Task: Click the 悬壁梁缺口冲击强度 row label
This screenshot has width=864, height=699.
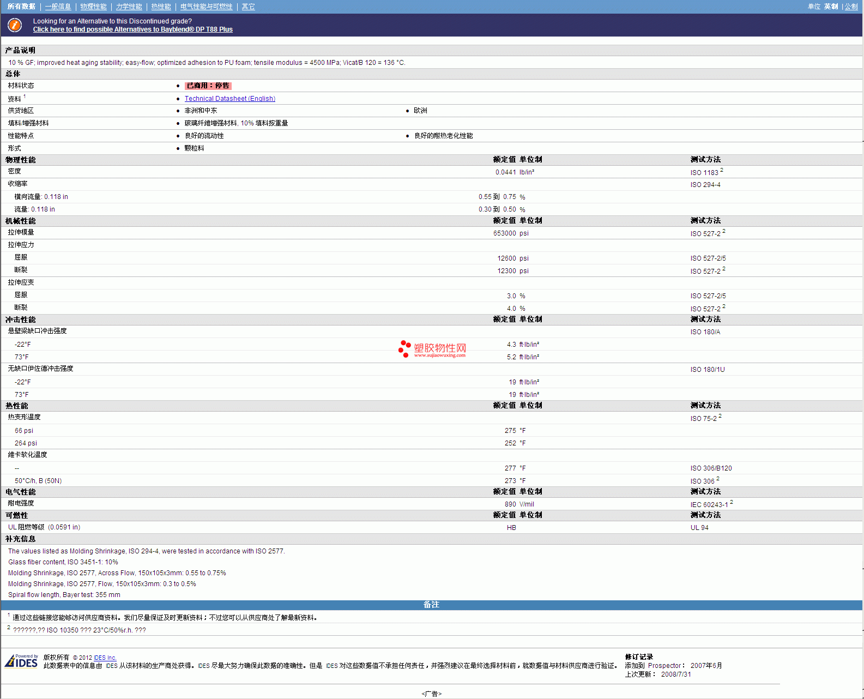Action: 37,331
